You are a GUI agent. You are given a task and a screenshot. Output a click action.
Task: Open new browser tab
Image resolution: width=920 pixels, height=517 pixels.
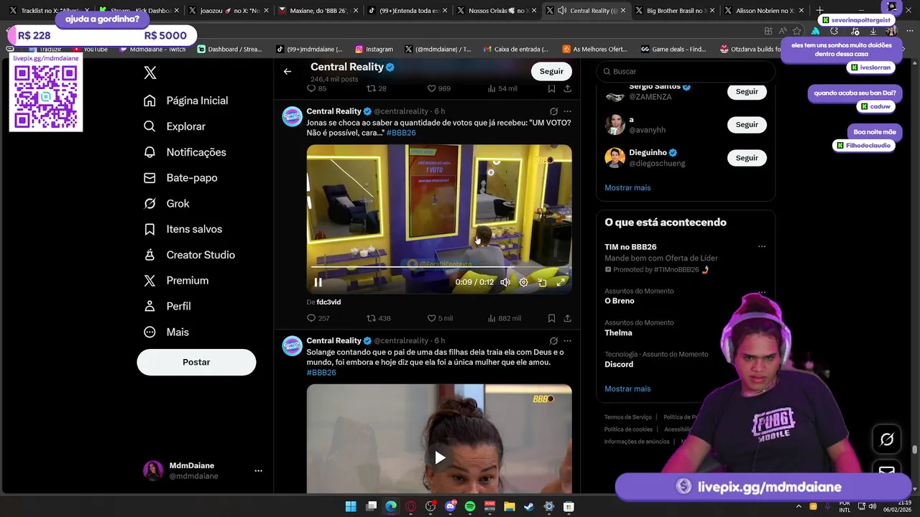point(819,11)
